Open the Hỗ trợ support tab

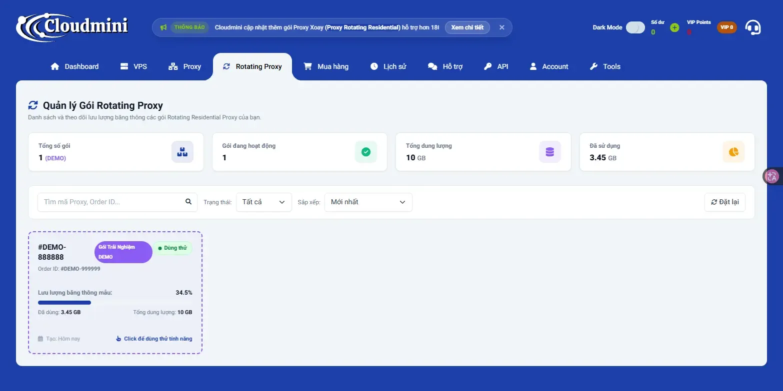[445, 66]
